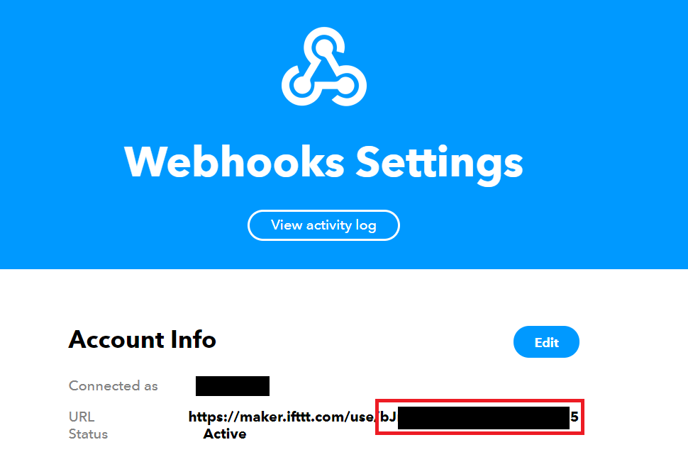The height and width of the screenshot is (469, 688).
Task: Click the https:// prefix of the URL
Action: [x=213, y=417]
